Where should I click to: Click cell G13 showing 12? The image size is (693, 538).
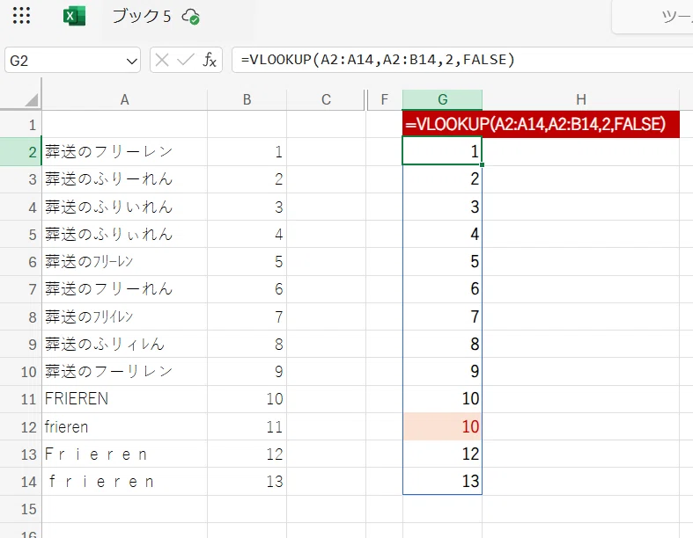pyautogui.click(x=442, y=454)
